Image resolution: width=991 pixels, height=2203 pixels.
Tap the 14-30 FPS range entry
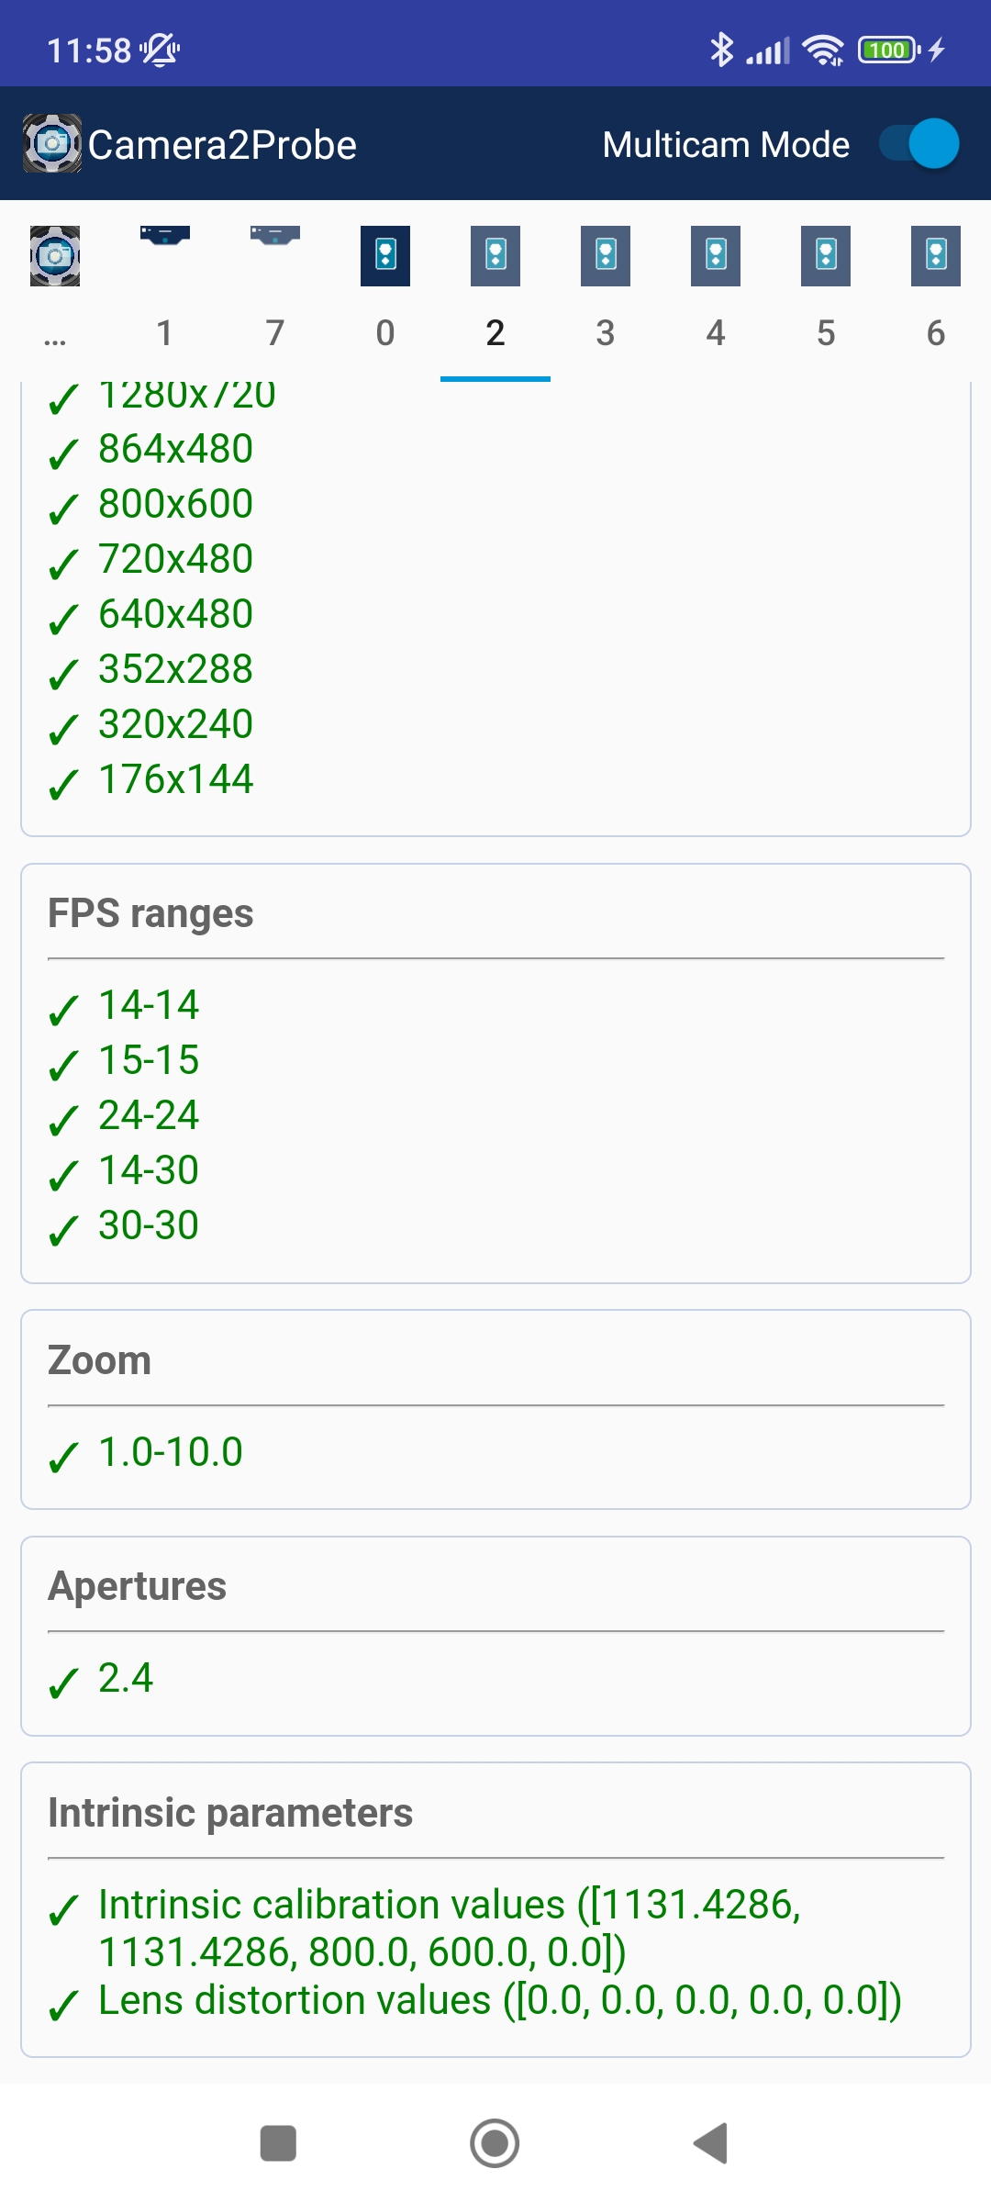click(x=149, y=1170)
